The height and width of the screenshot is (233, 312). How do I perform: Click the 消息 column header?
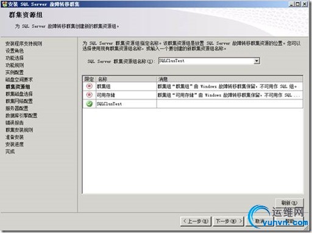(x=230, y=79)
